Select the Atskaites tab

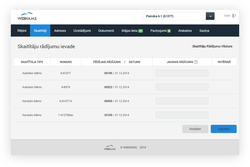185,31
